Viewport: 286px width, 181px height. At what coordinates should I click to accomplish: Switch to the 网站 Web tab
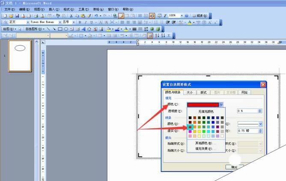coord(244,92)
